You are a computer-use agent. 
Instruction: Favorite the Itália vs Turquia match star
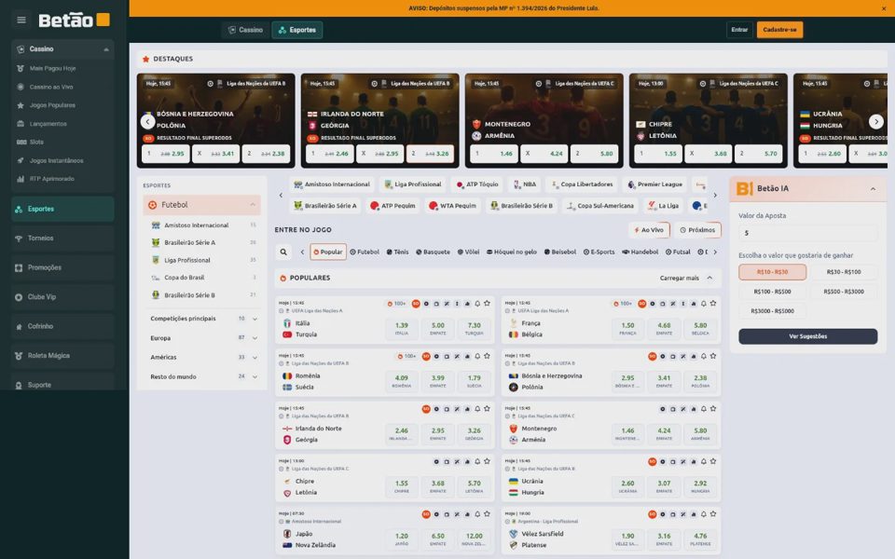tap(487, 304)
